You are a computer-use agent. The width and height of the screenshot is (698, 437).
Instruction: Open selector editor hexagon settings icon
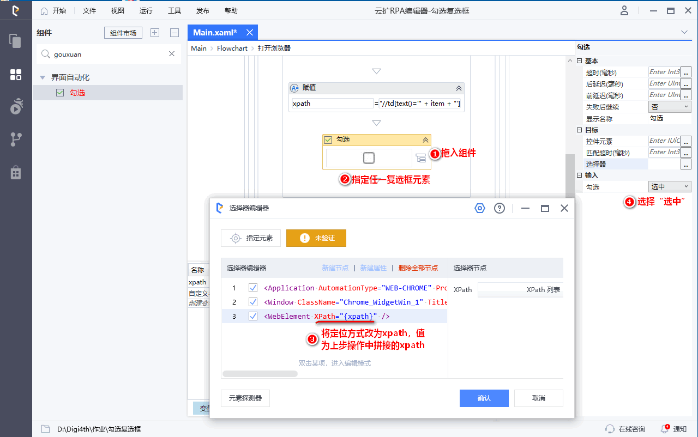click(480, 208)
